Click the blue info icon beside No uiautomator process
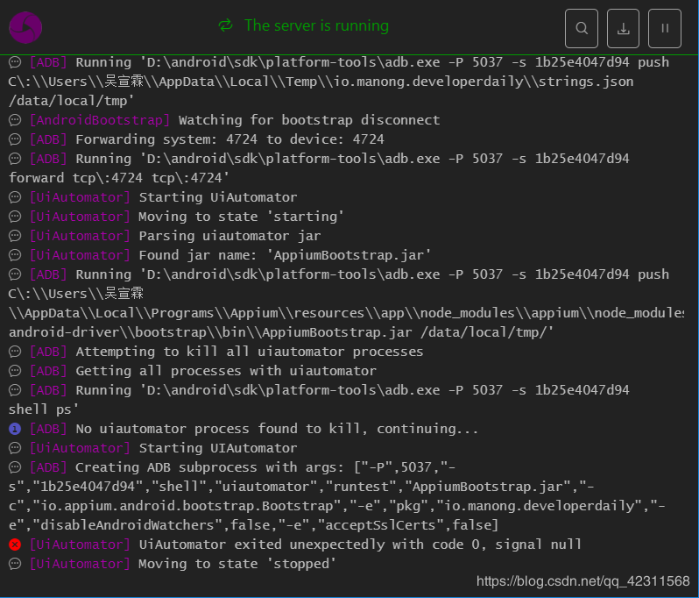Image resolution: width=699 pixels, height=598 pixels. pyautogui.click(x=15, y=429)
